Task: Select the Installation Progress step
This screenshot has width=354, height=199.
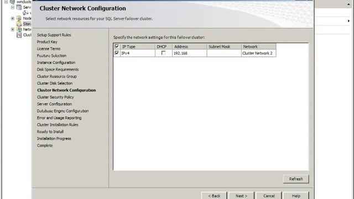Action: [54, 139]
